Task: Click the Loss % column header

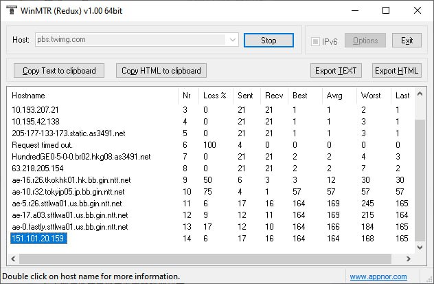Action: 215,95
